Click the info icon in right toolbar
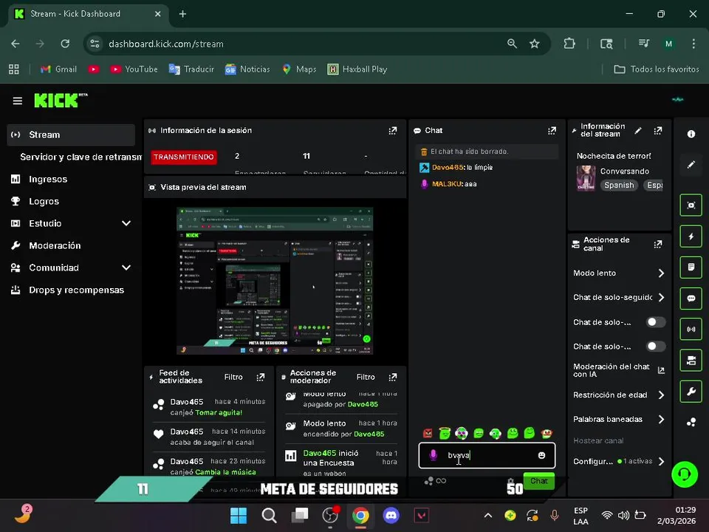Screen dimensions: 709x532 691,134
